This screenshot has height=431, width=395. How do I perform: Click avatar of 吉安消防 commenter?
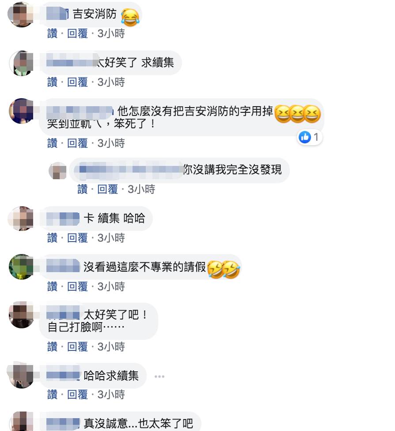tap(21, 14)
